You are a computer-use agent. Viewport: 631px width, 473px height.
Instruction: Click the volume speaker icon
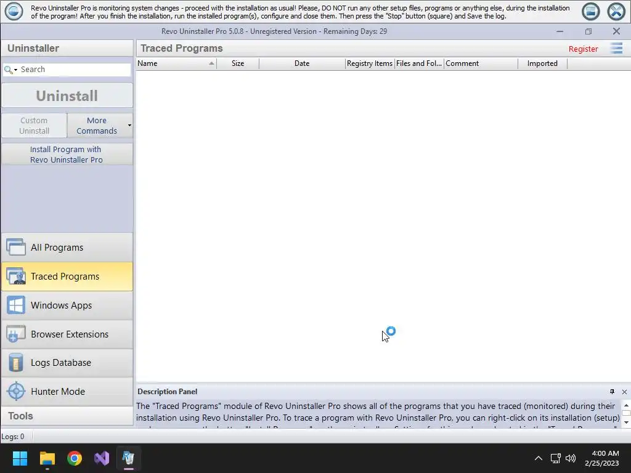[x=570, y=458]
